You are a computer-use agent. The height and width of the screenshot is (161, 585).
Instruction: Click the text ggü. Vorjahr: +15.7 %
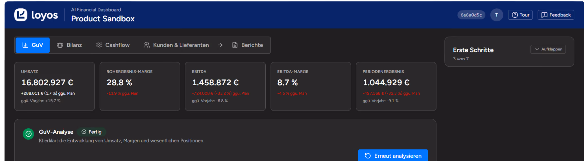click(x=41, y=101)
